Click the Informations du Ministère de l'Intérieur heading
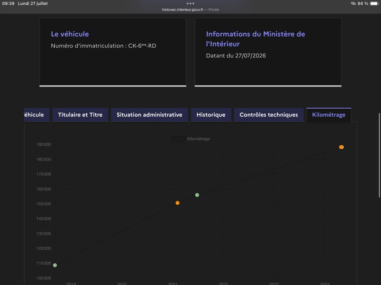This screenshot has width=381, height=285. pyautogui.click(x=255, y=39)
